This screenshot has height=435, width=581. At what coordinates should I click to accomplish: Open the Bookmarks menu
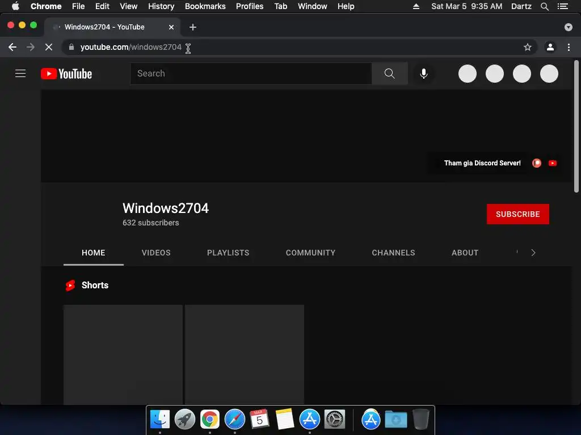point(205,6)
